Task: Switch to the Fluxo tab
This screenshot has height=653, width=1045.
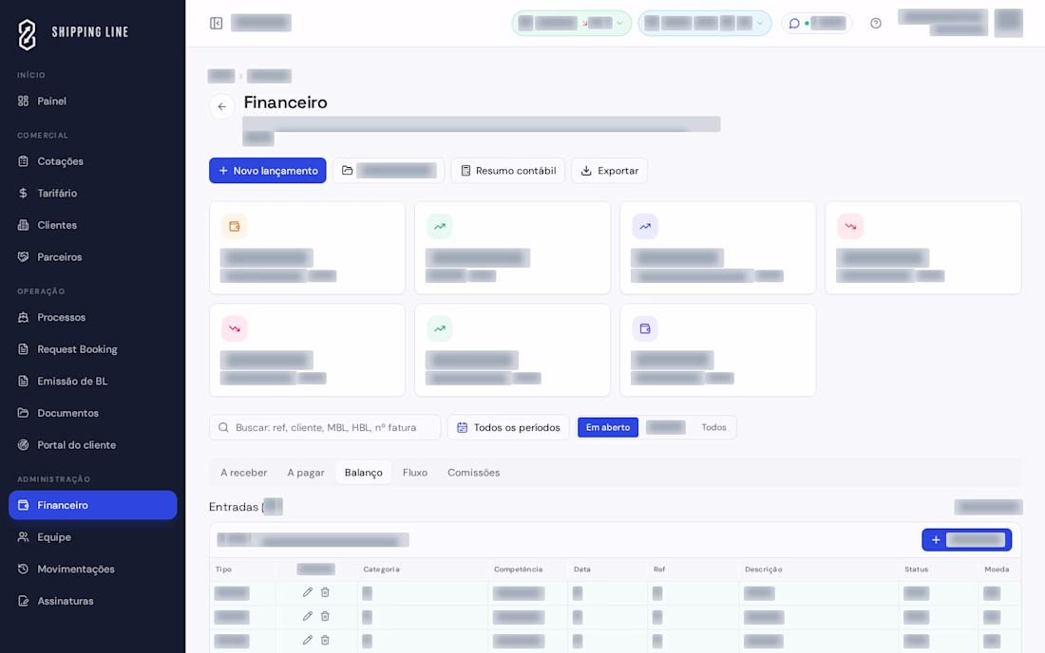Action: click(x=414, y=473)
